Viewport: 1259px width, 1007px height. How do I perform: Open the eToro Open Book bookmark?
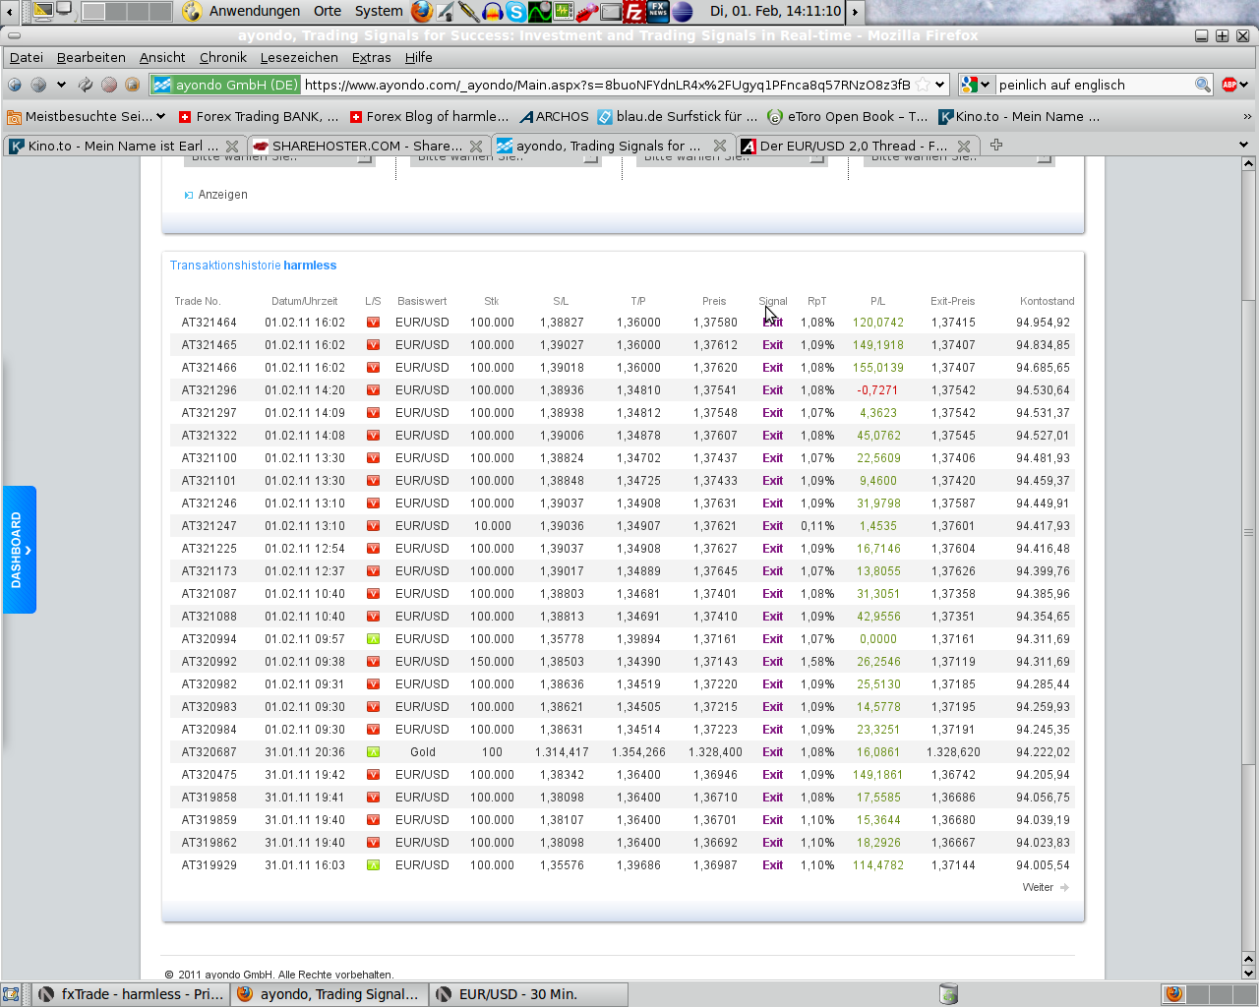848,116
